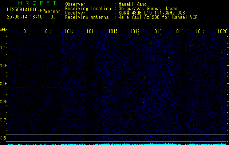
Task: Click the 0.7 kHz axis label
Action: tap(3, 120)
